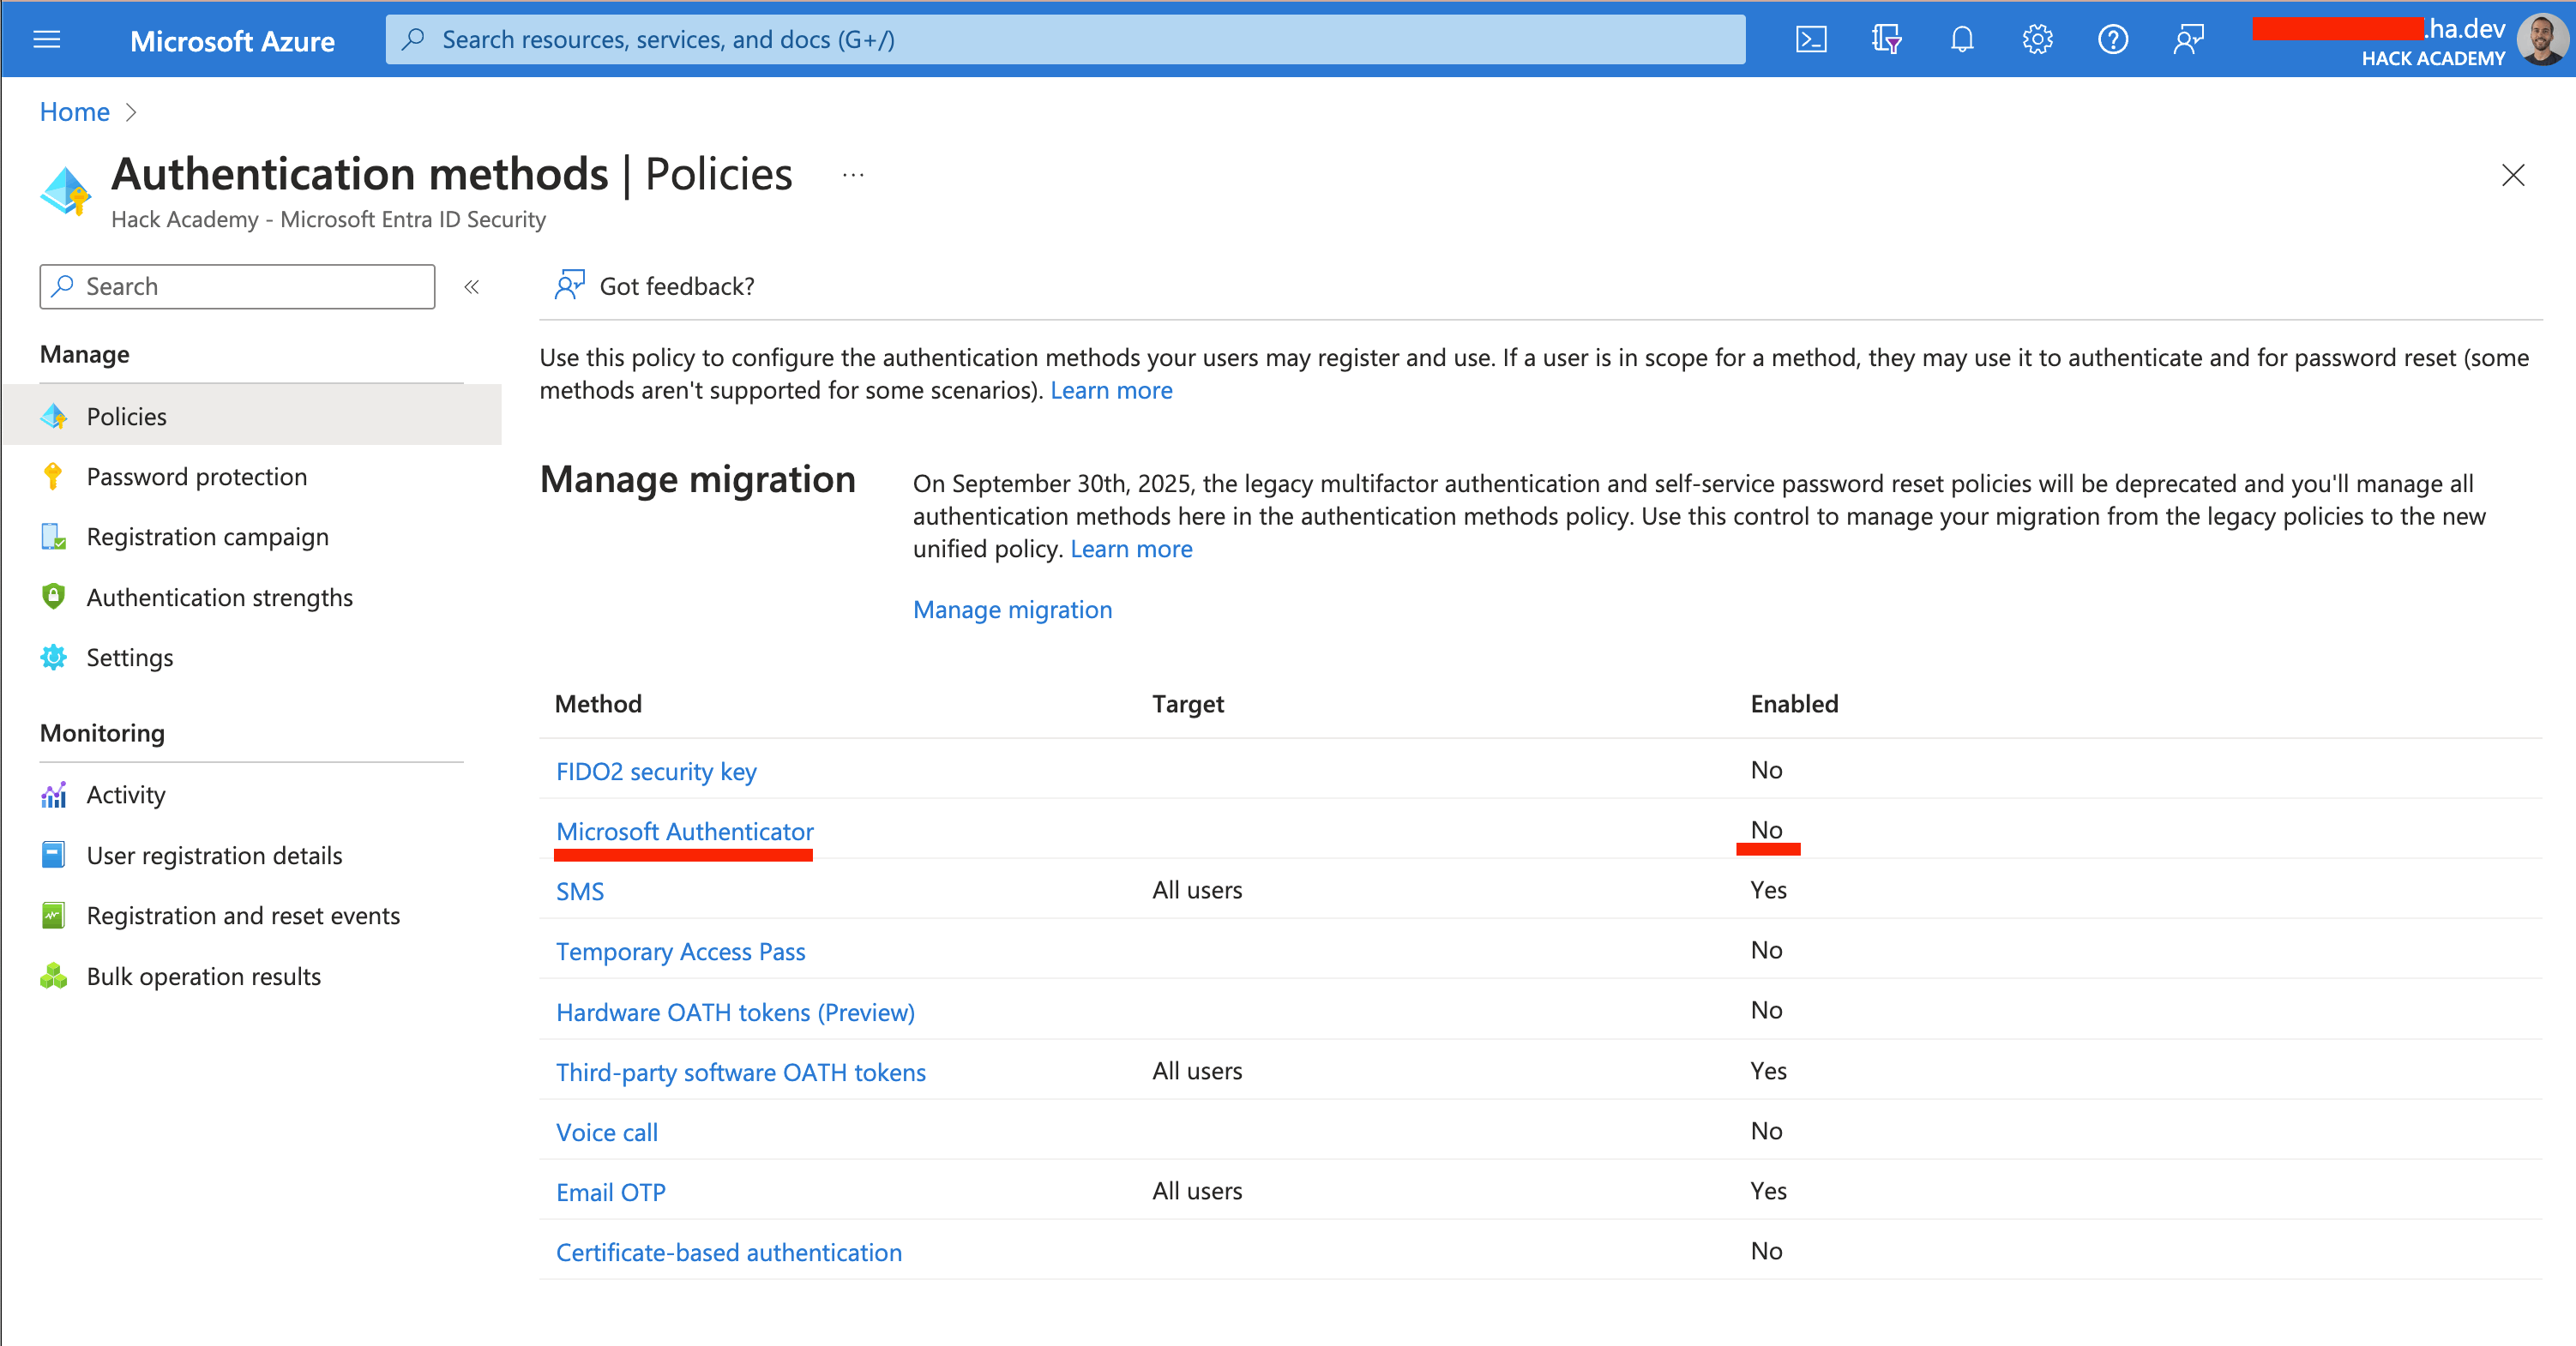Screen dimensions: 2576x1346
Task: Go to Registration campaign page
Action: tap(207, 537)
